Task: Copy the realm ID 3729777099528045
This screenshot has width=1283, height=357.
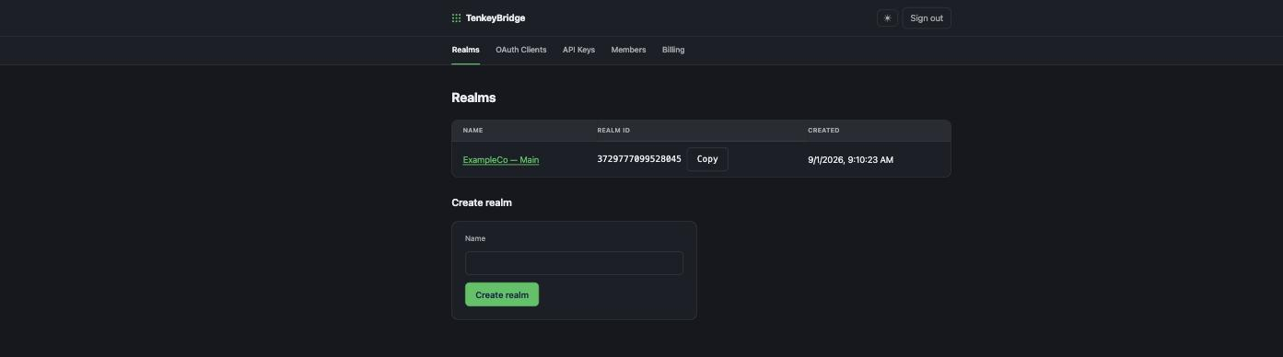Action: pyautogui.click(x=707, y=159)
